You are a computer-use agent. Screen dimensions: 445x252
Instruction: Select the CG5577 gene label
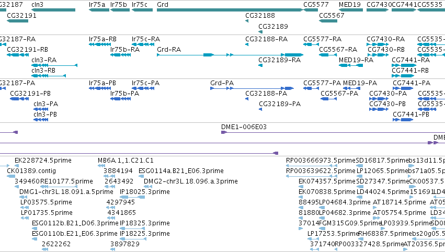pyautogui.click(x=316, y=5)
